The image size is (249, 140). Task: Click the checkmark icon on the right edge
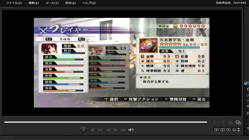tap(246, 83)
